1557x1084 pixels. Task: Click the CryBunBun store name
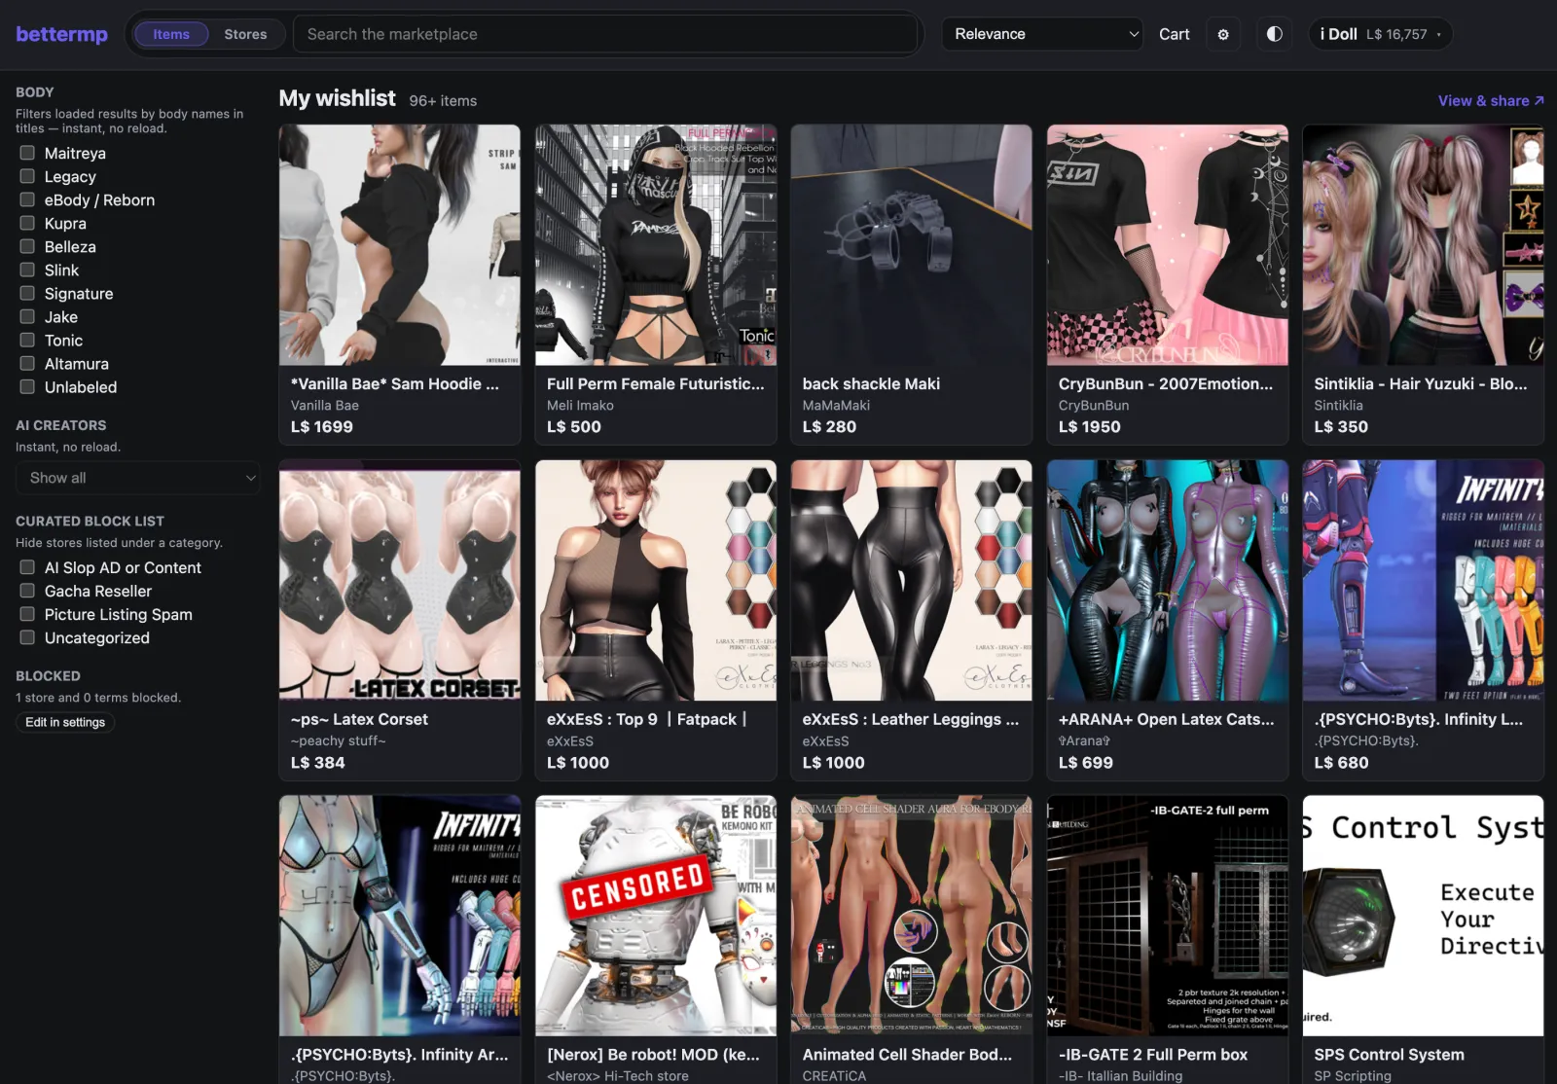[x=1094, y=405]
